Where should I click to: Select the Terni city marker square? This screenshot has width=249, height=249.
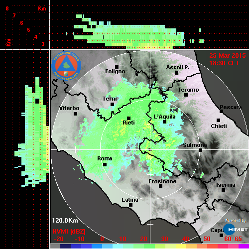click(x=112, y=105)
